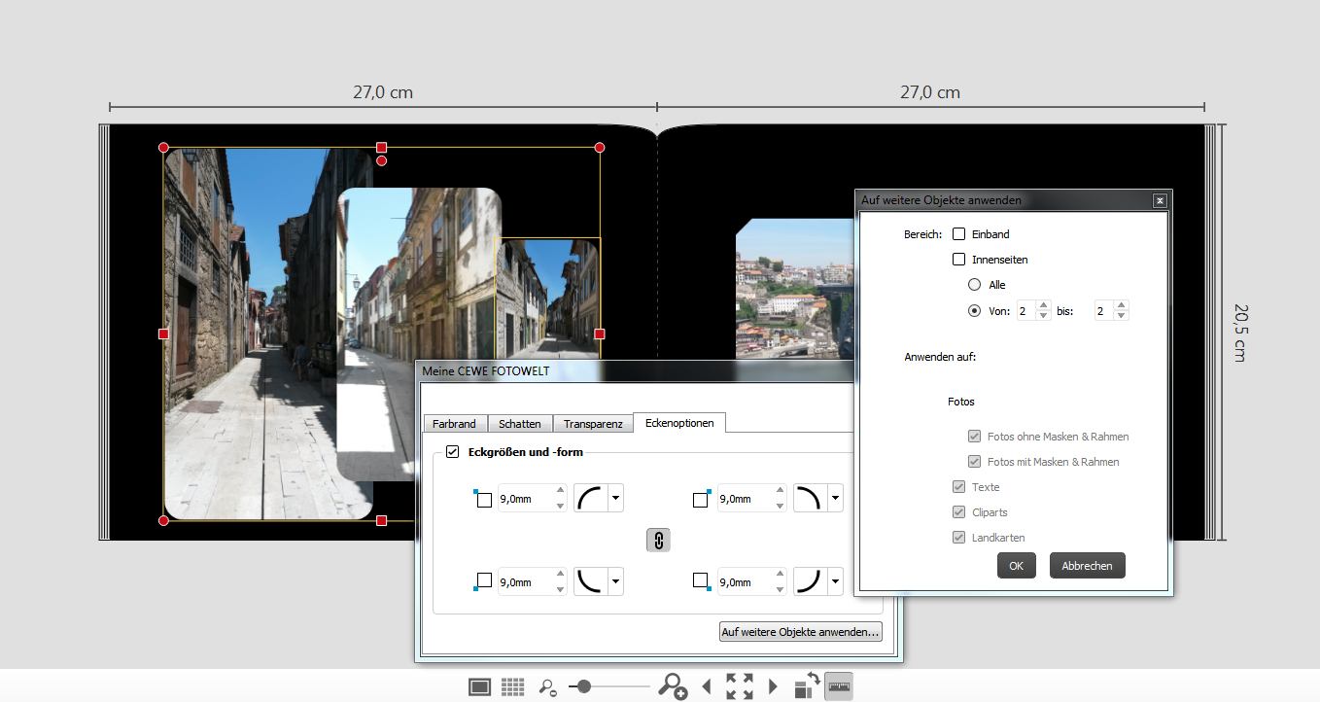Go to previous page with left arrow
1320x702 pixels.
(707, 686)
